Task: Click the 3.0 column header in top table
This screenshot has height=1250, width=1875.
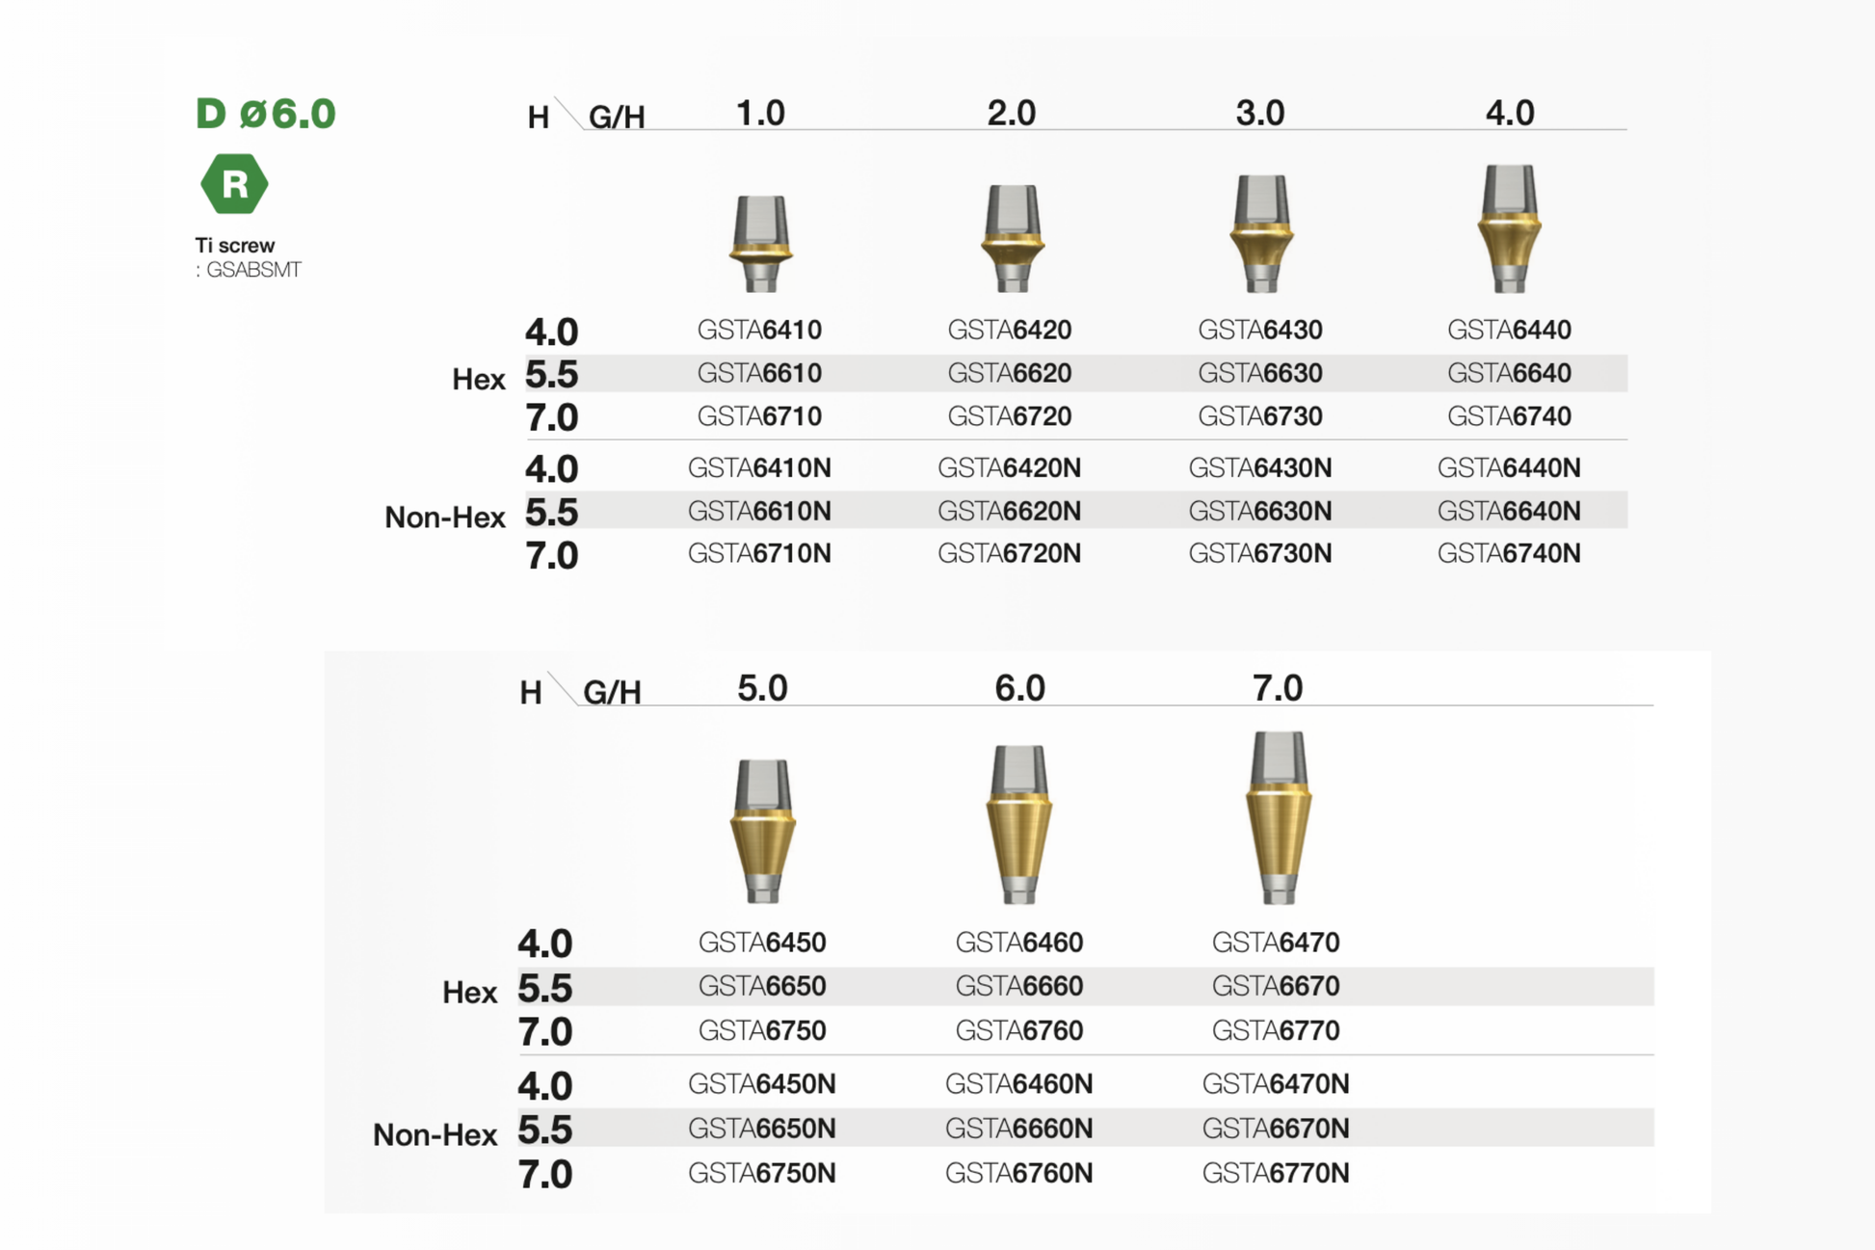Action: coord(1260,113)
